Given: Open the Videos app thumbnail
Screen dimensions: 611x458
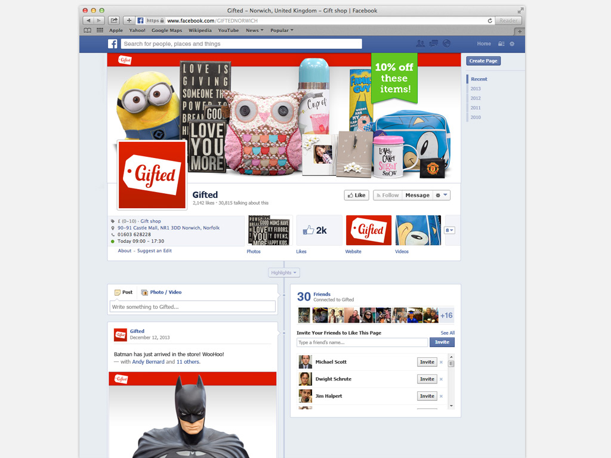Looking at the screenshot, I should pyautogui.click(x=418, y=230).
